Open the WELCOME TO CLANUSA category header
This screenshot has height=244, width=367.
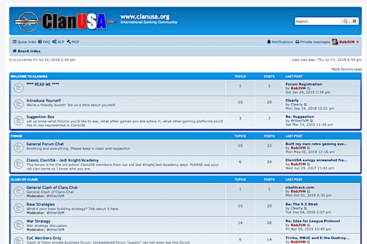click(29, 76)
